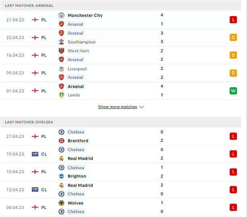The image size is (247, 217).
Task: Open the Show more matches link
Action: click(x=118, y=107)
